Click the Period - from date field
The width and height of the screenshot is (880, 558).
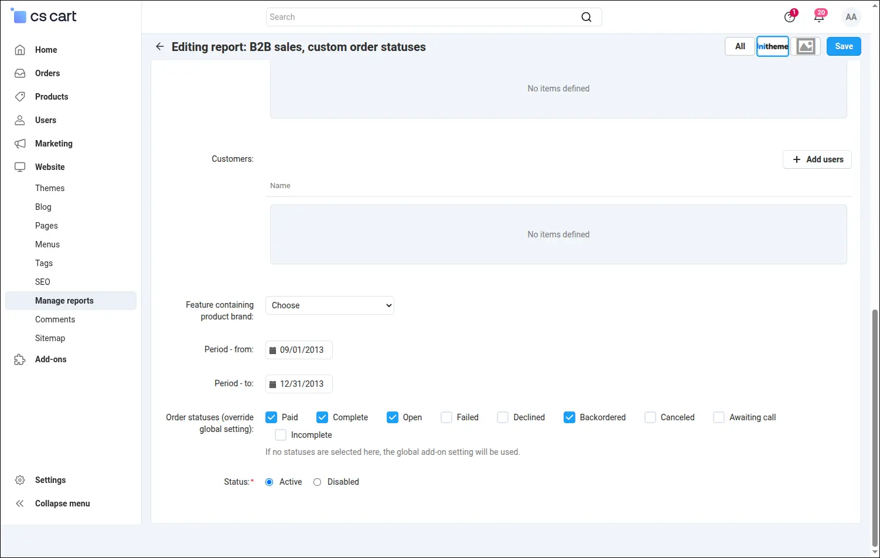click(299, 350)
